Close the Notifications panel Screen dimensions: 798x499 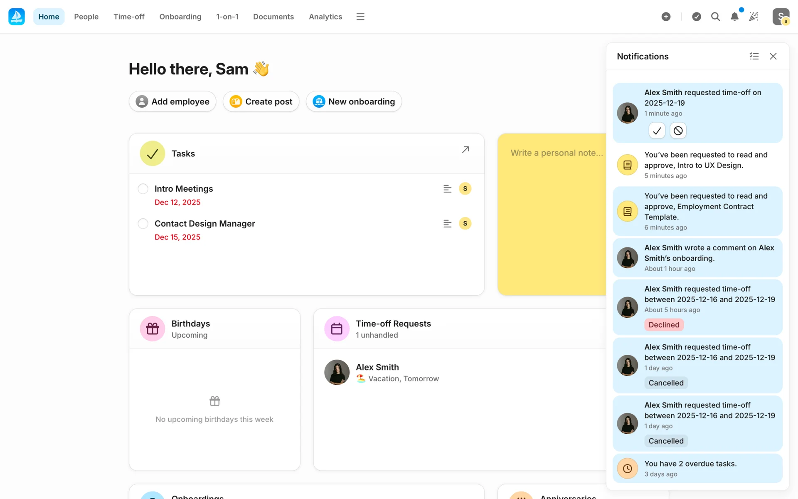point(773,56)
